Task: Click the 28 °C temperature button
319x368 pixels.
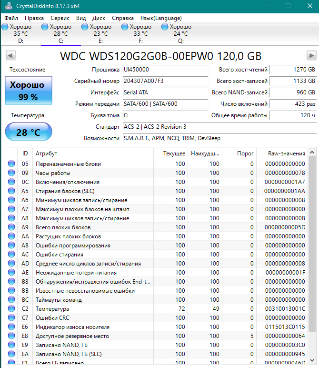Action: coord(29,132)
